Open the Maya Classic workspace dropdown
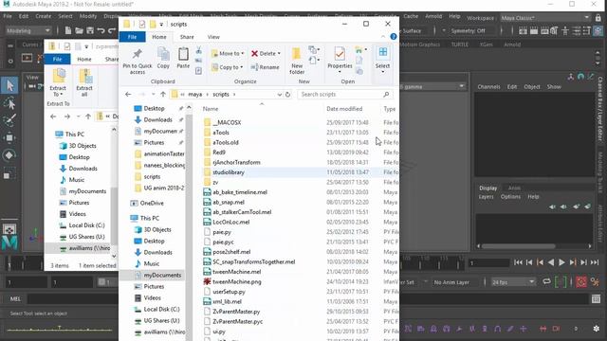Viewport: 607px width, 341px height. pos(545,18)
